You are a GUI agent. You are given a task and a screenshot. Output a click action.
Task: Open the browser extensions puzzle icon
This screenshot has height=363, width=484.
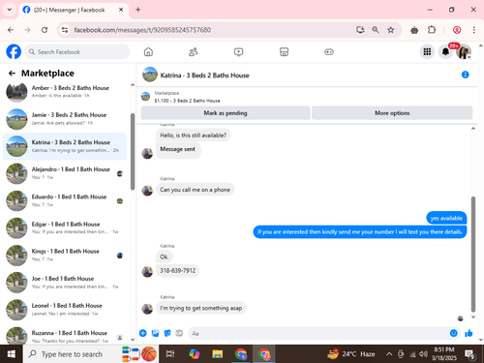[432, 30]
